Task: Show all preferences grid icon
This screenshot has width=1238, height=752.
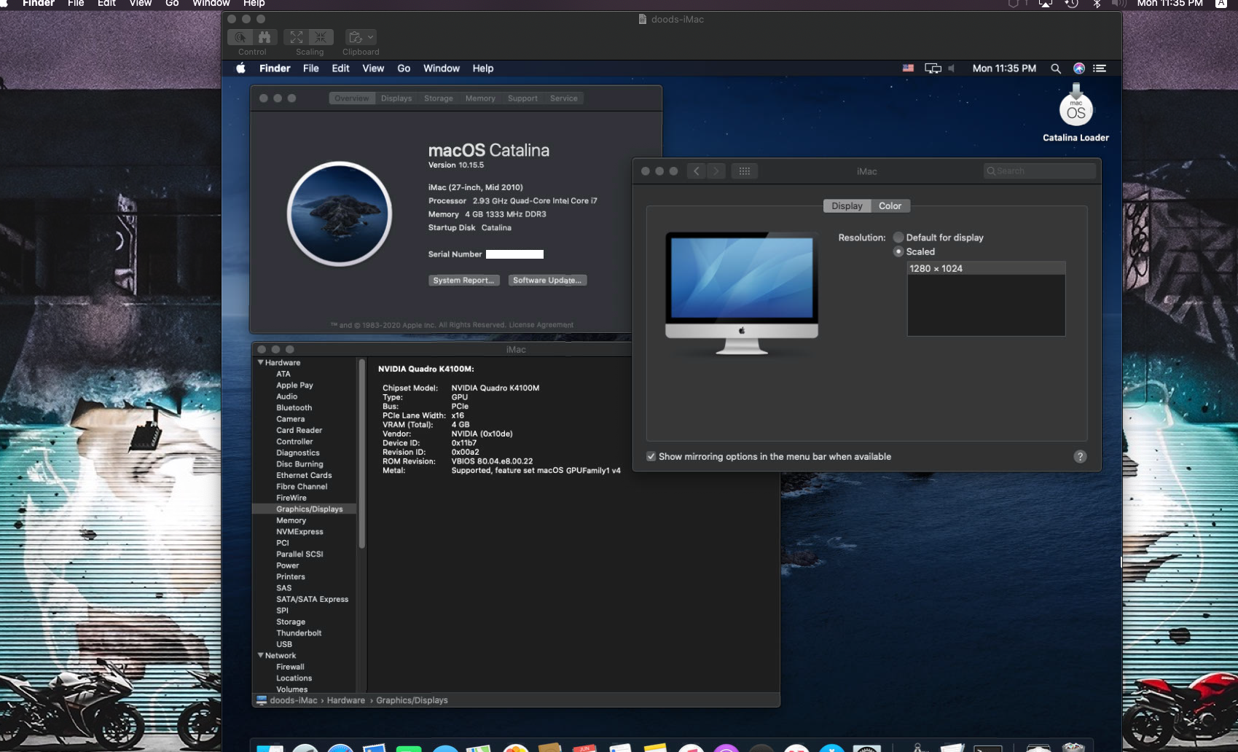Action: 744,171
